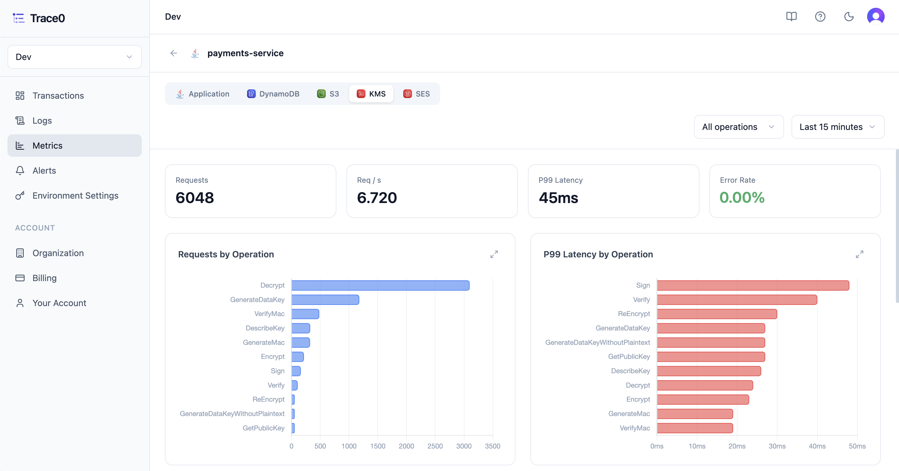Switch to the SES tab
Screen dimensions: 899x471
tap(416, 94)
